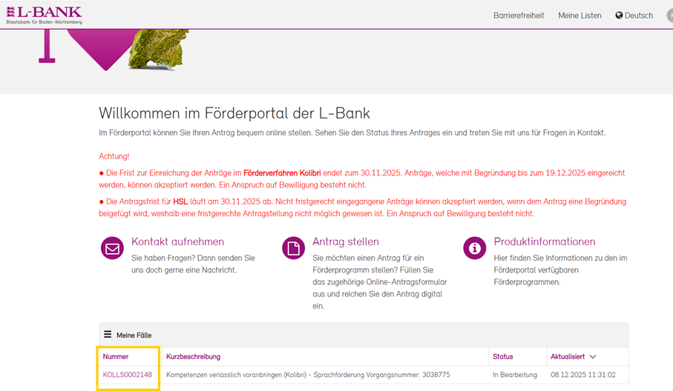Go to Meine Listen
Viewport: 673px width, 391px height.
[x=580, y=16]
